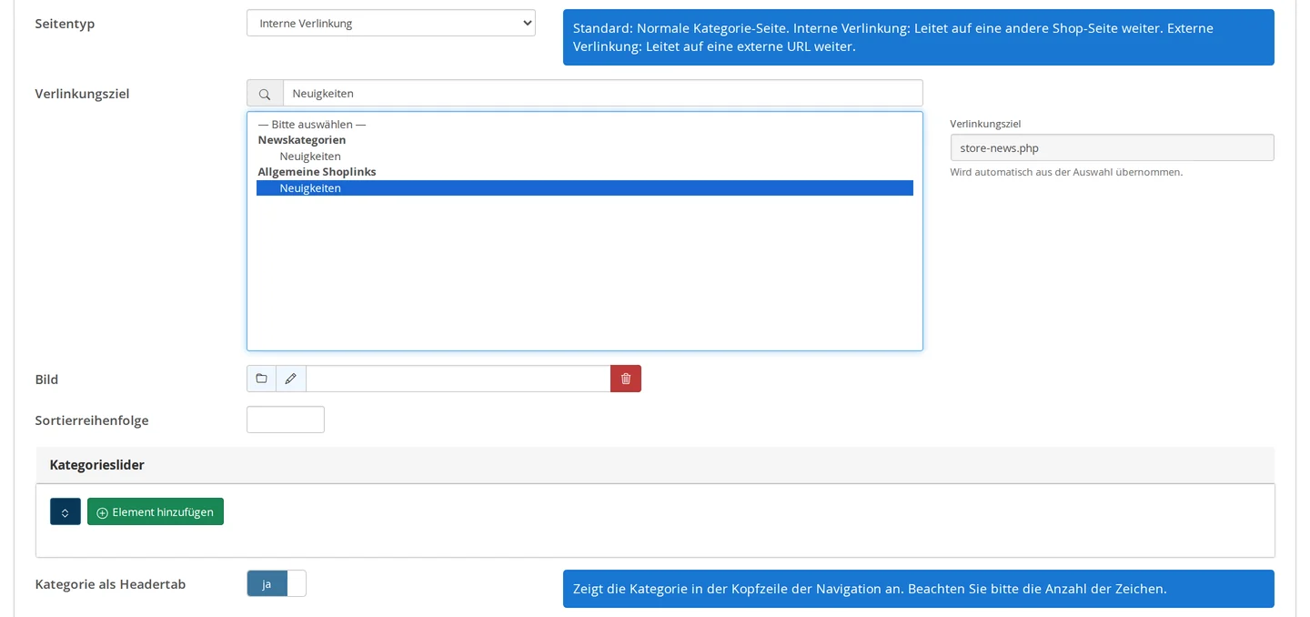Viewport: 1310px width, 617px height.
Task: Click the dark blue sort arrows button
Action: 65,511
